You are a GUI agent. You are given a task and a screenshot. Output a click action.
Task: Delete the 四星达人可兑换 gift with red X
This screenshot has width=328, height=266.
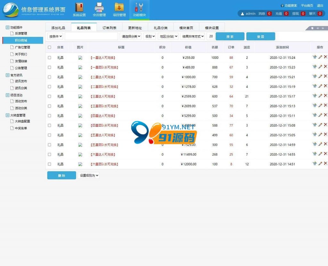325,115
